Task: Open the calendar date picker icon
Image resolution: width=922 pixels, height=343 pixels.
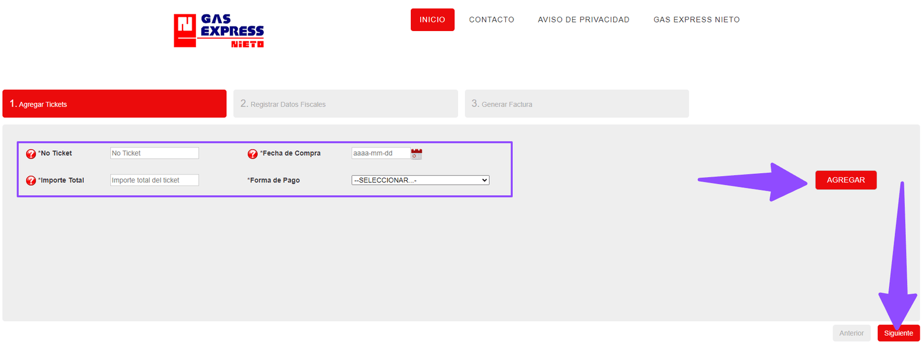Action: [417, 154]
